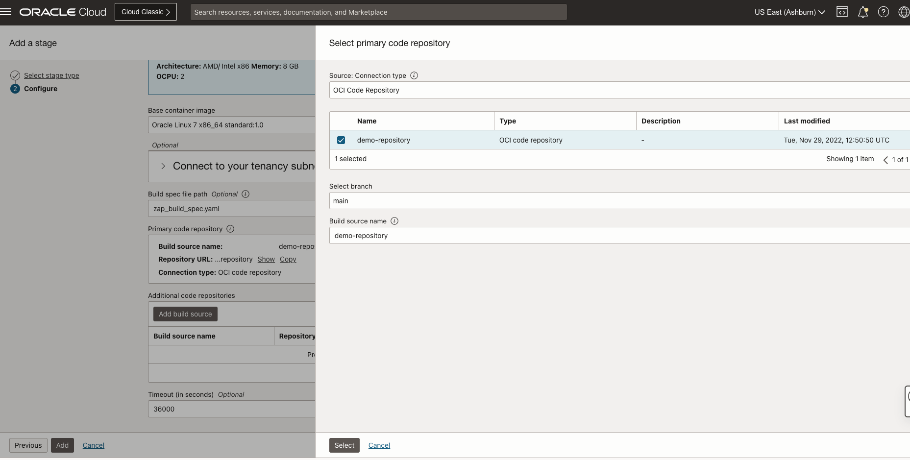Viewport: 910px width, 460px height.
Task: Click the Show repository URL link
Action: (266, 259)
